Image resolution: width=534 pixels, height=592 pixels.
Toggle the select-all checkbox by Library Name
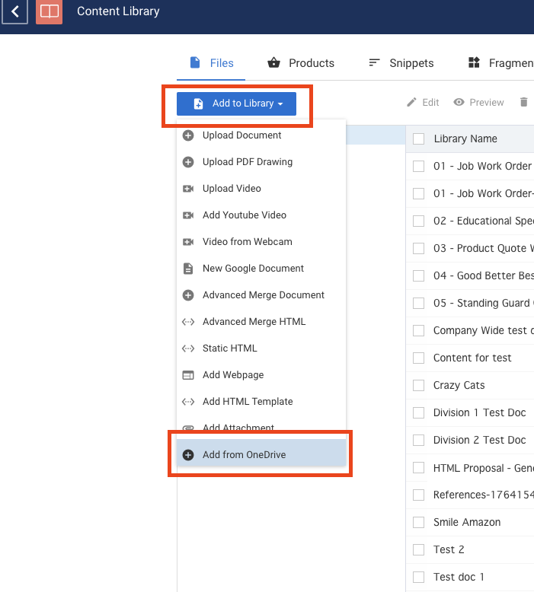click(x=418, y=138)
